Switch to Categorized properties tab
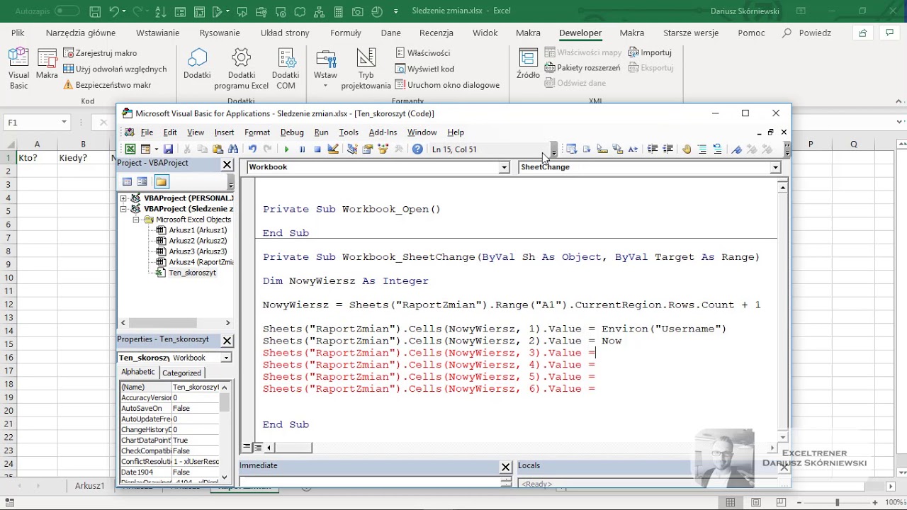This screenshot has height=510, width=907. (181, 373)
